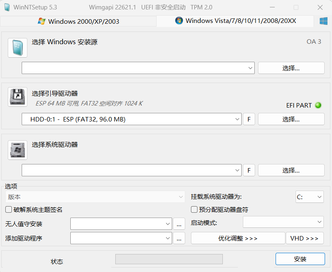Viewport: 332px width, 272px height.
Task: Click the 挂载系统驱动器为 label
Action: pos(216,197)
